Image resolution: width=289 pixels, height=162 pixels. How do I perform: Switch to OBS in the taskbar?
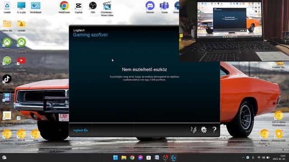point(165,157)
